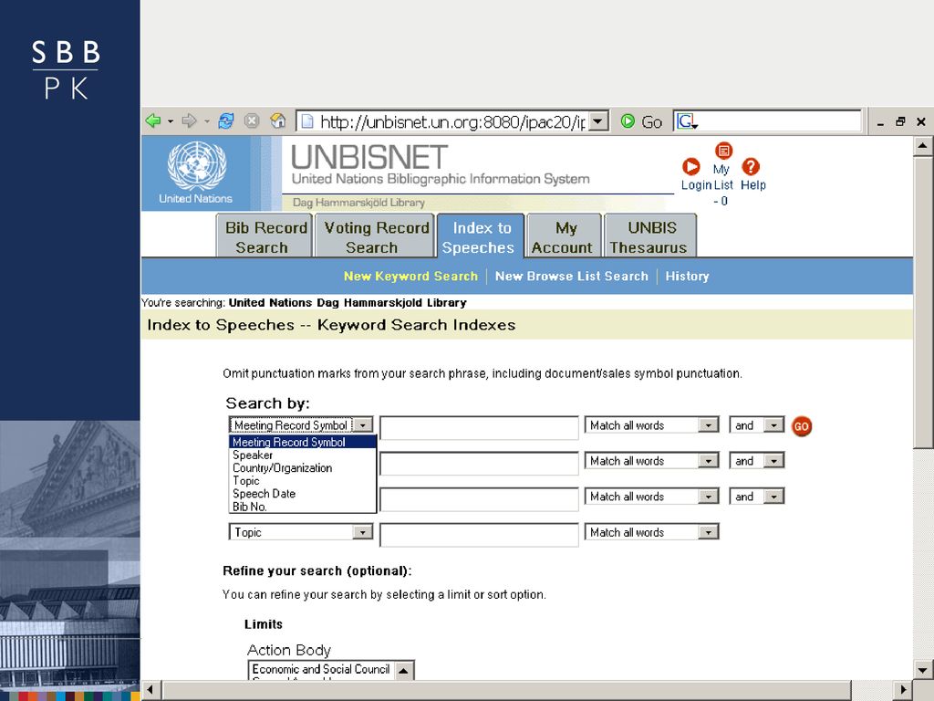The image size is (934, 701).
Task: Click the Action Body list scroll-up arrow
Action: pyautogui.click(x=403, y=670)
